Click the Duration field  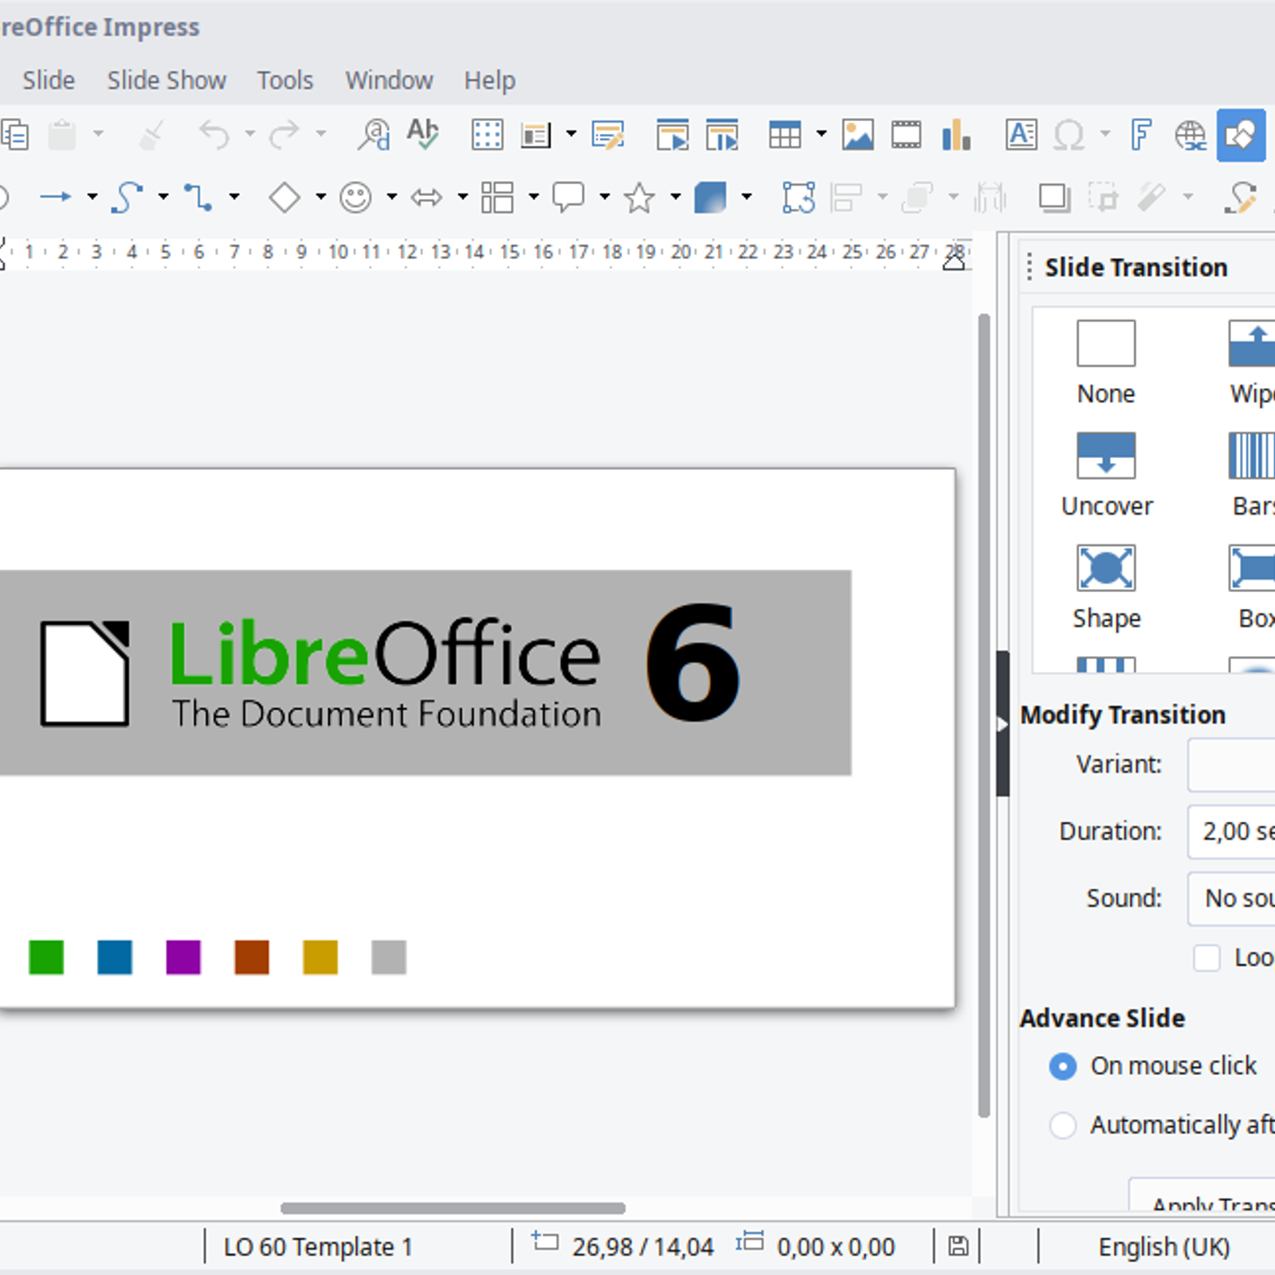coord(1231,831)
